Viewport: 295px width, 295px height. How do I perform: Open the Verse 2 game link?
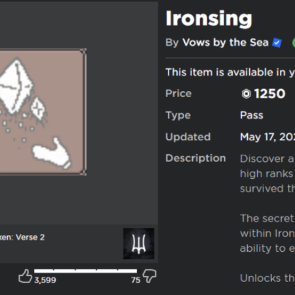point(22,237)
